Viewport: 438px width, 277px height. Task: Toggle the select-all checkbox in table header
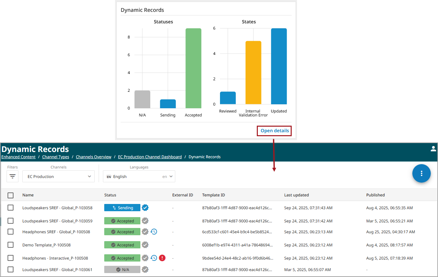pyautogui.click(x=11, y=195)
